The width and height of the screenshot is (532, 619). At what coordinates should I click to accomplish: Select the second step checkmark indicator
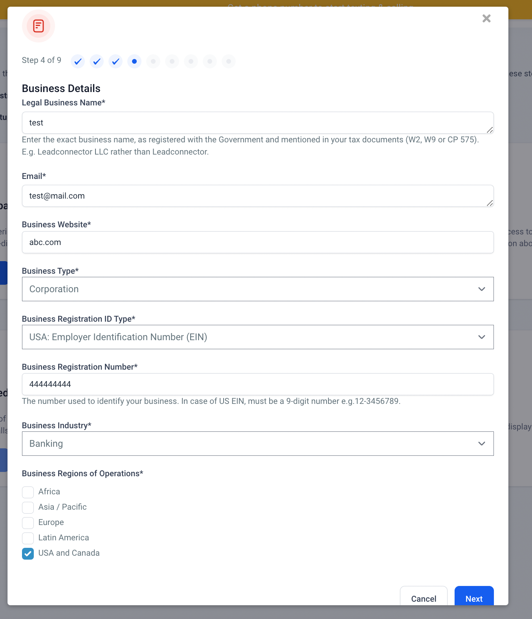tap(97, 61)
